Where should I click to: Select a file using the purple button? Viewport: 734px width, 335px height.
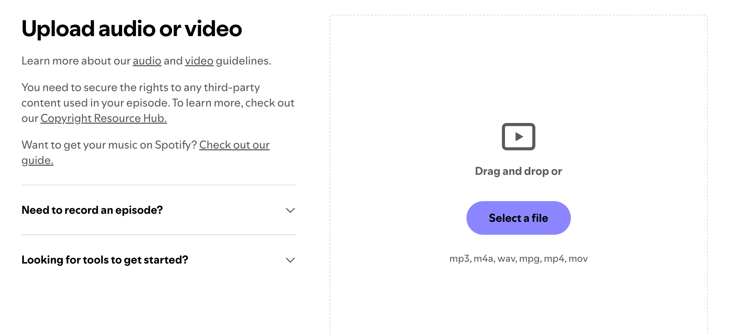pos(518,218)
